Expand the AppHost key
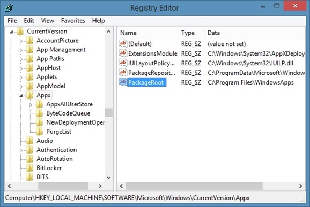This screenshot has height=207, width=310. tap(21, 68)
